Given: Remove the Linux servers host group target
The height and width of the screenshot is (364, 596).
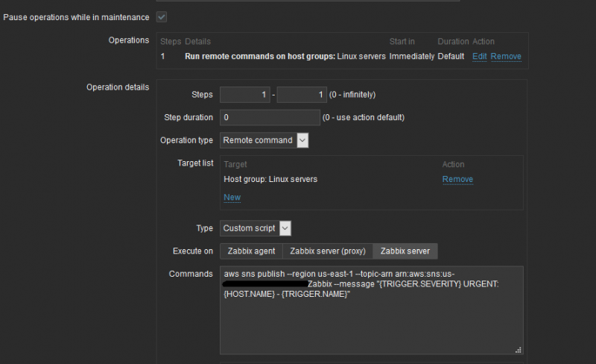Looking at the screenshot, I should (x=457, y=180).
